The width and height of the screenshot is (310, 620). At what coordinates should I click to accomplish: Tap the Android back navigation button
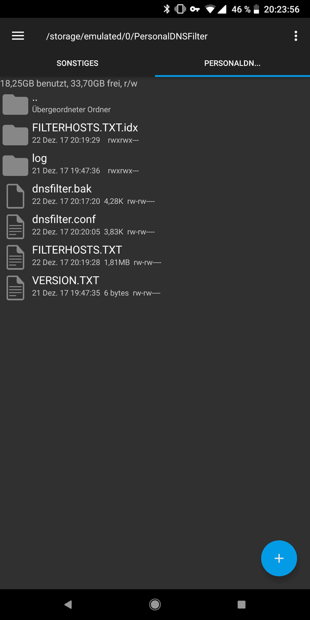click(x=68, y=604)
